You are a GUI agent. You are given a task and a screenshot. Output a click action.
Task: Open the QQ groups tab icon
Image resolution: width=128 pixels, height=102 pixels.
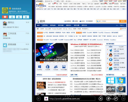pos(19,17)
